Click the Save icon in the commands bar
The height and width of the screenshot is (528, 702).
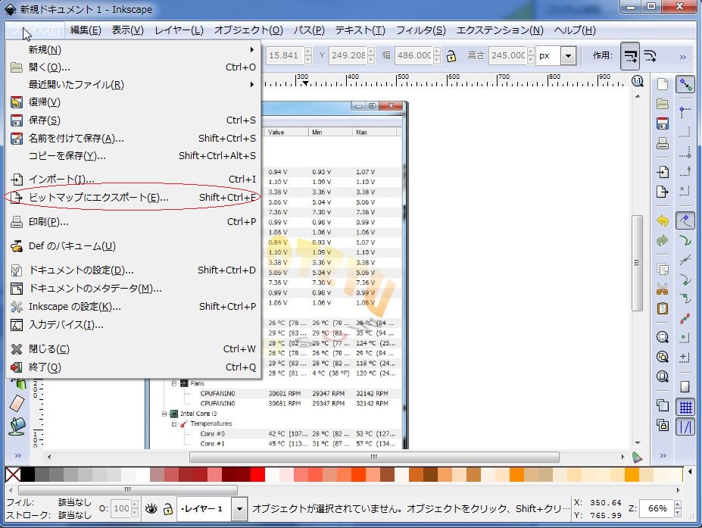tap(663, 123)
